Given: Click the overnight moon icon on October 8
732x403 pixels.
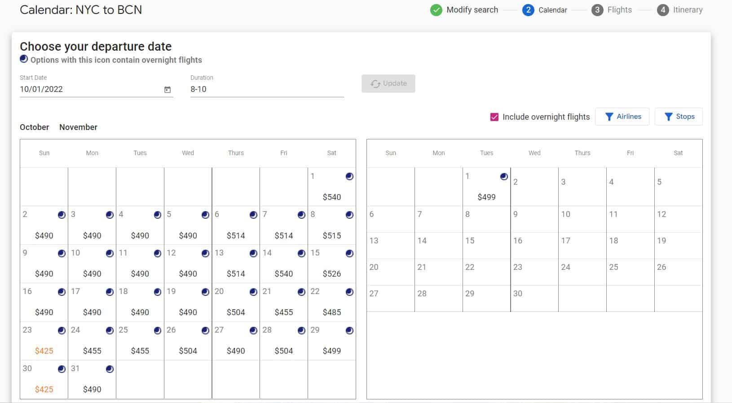Looking at the screenshot, I should point(349,215).
